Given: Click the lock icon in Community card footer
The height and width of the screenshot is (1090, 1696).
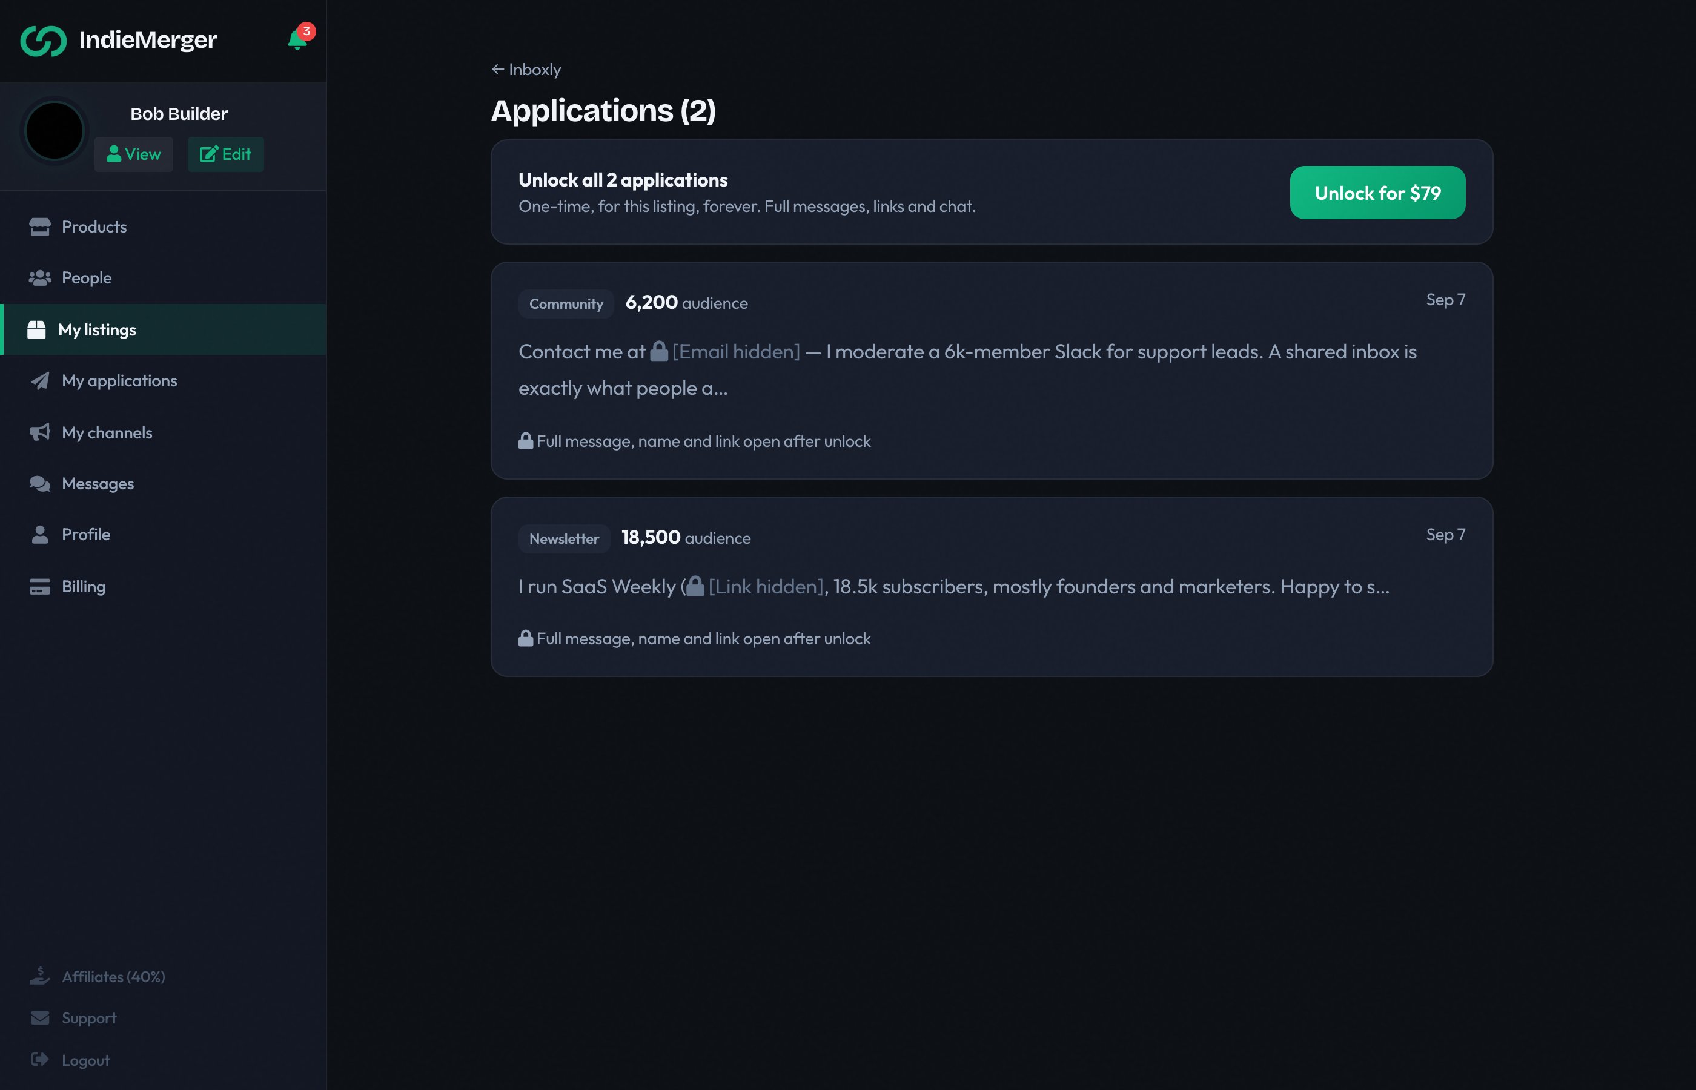Looking at the screenshot, I should coord(525,440).
